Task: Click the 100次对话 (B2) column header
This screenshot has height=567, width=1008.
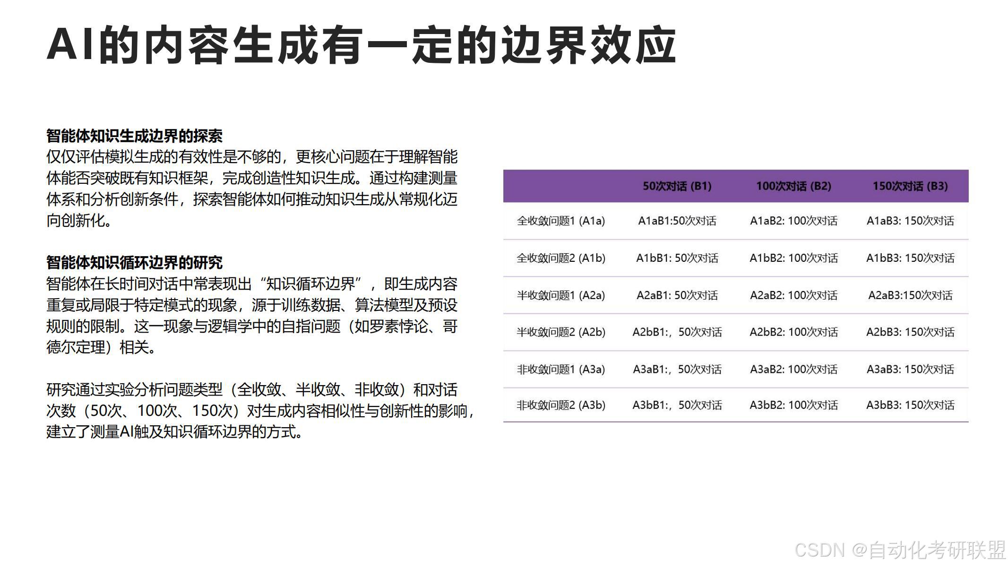Action: pos(793,186)
